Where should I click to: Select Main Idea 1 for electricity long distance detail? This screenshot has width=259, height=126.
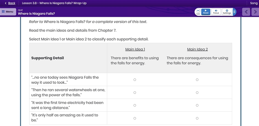(135, 105)
